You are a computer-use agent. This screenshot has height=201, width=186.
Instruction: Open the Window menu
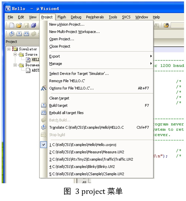click(x=141, y=17)
